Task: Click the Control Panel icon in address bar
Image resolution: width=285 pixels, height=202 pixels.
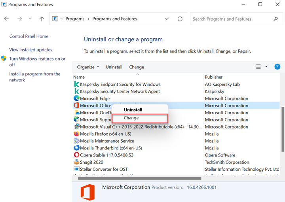Action: [x=55, y=19]
